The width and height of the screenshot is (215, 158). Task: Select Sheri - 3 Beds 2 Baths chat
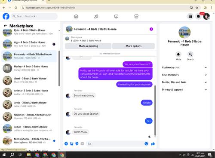[x=29, y=80]
